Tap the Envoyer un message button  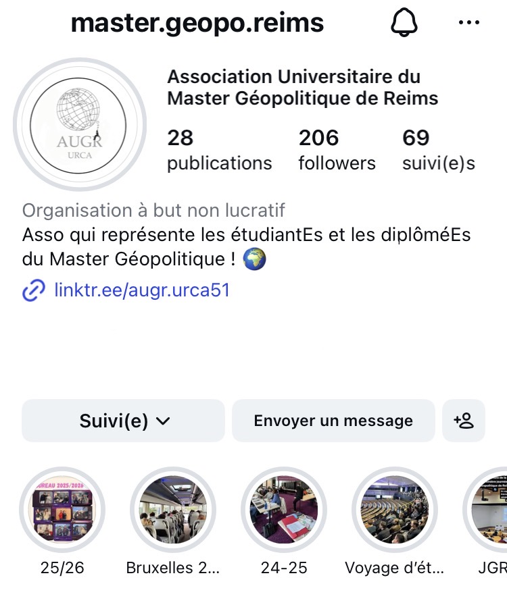point(333,421)
